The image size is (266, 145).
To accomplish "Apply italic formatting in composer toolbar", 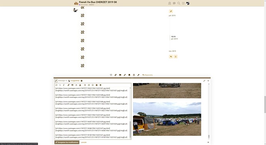I will point(64,85).
